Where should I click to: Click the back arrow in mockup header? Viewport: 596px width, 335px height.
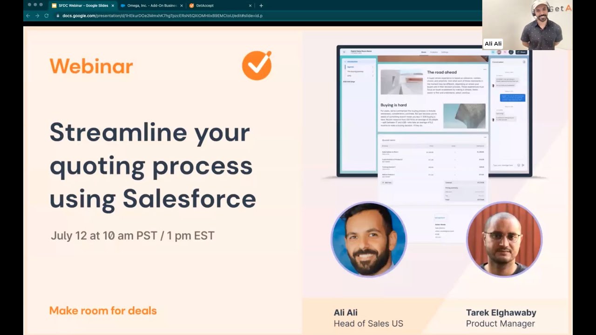click(x=344, y=52)
